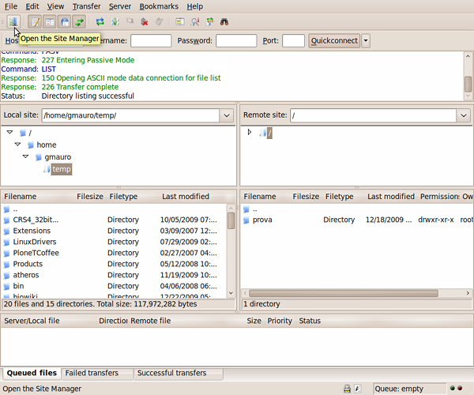The image size is (474, 395).
Task: Open Quickconnect history dropdown arrow
Action: (x=366, y=40)
